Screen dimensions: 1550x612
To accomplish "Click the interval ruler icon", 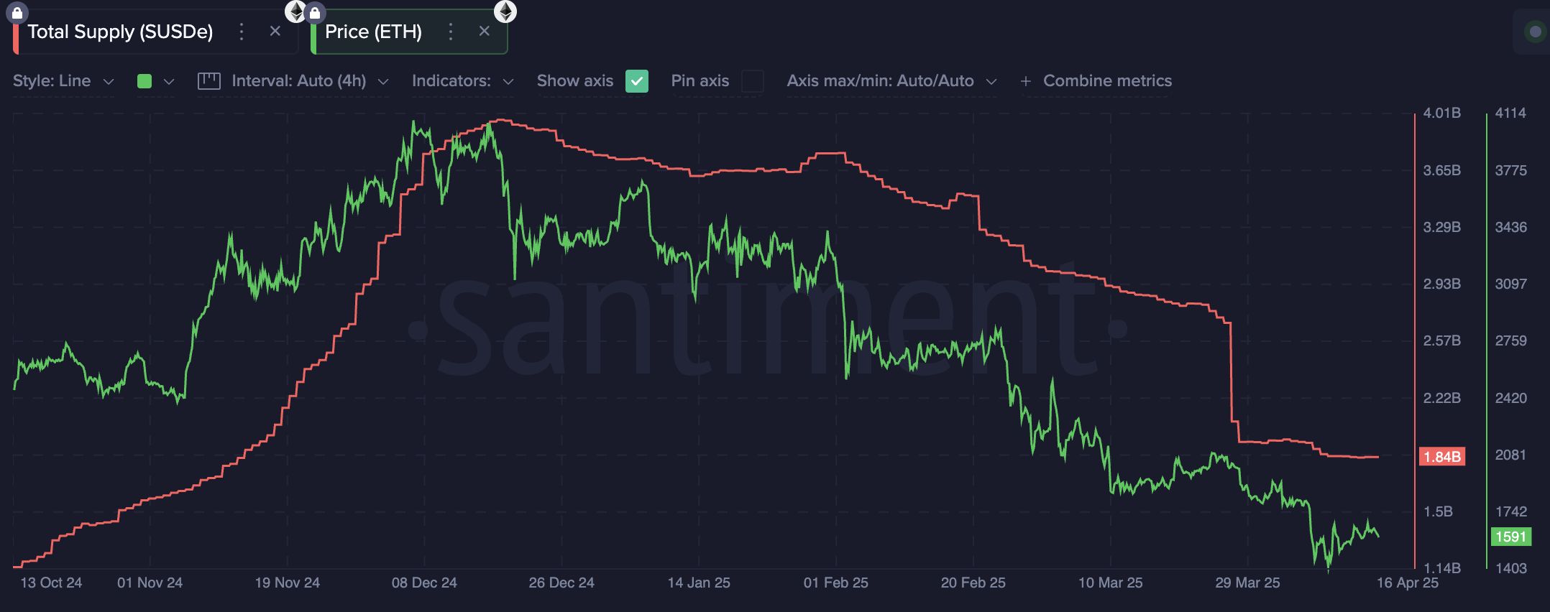I will (208, 80).
